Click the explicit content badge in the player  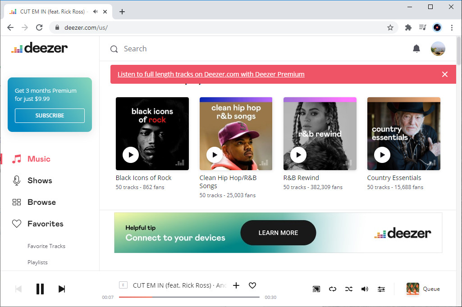pyautogui.click(x=123, y=285)
